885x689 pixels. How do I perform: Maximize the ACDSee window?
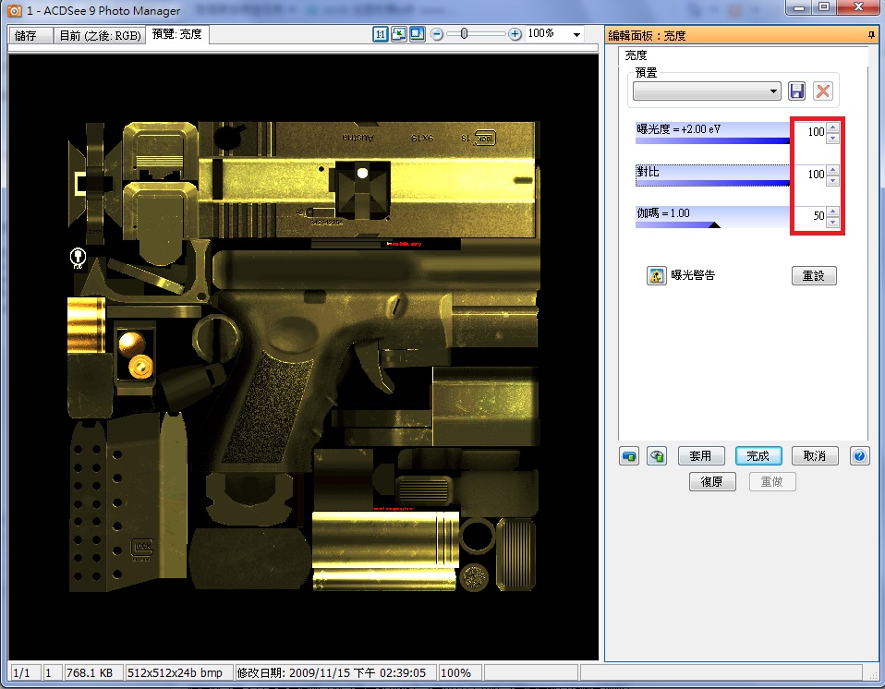824,7
